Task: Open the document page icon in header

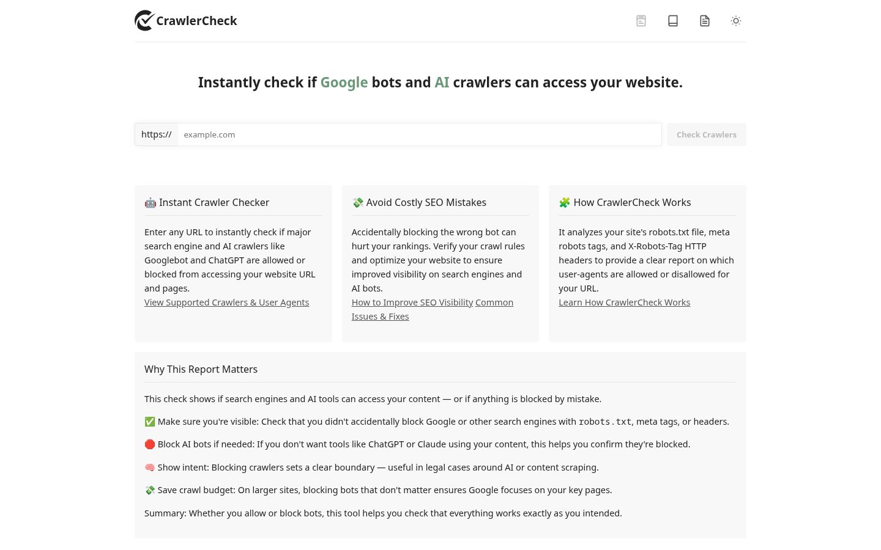Action: (705, 21)
